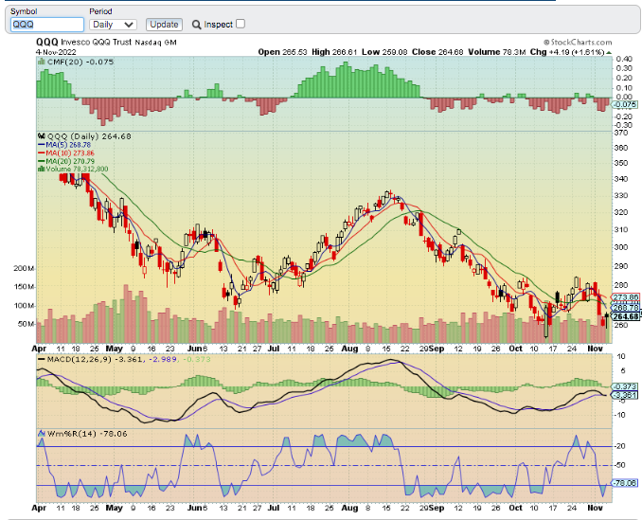Viewport: 642px width, 520px height.
Task: Click the Inspect magnifier icon
Action: [x=197, y=25]
